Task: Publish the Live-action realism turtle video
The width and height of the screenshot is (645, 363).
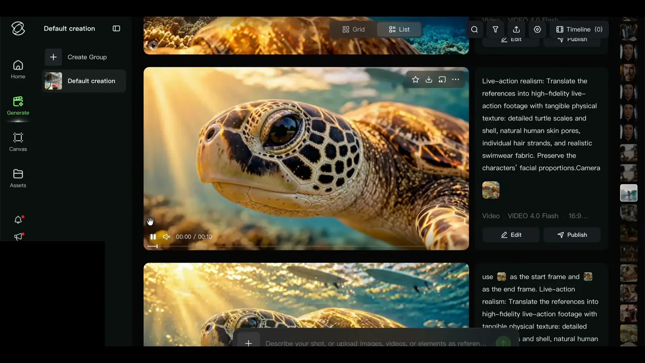Action: click(572, 235)
